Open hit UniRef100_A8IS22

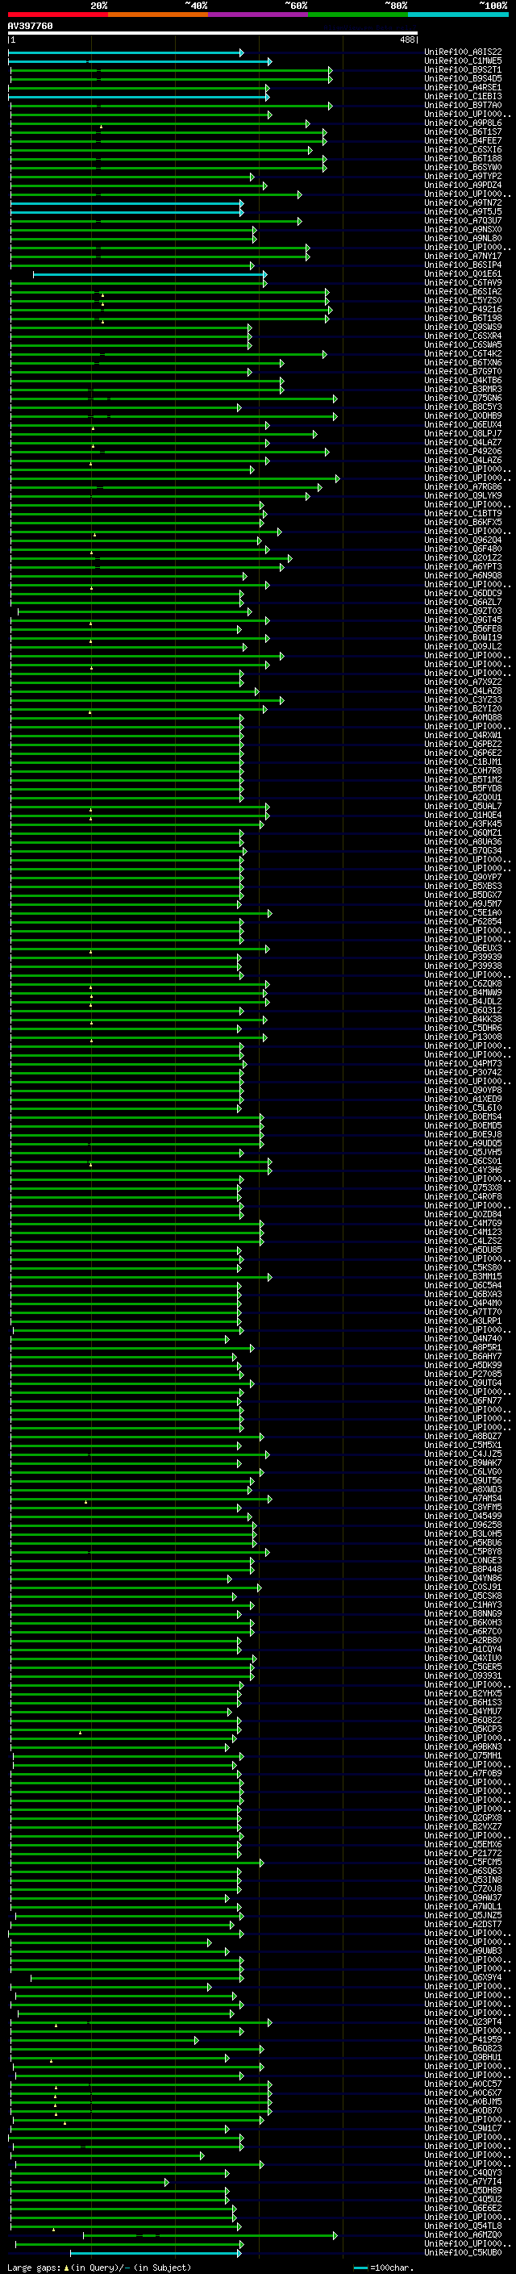pos(463,52)
